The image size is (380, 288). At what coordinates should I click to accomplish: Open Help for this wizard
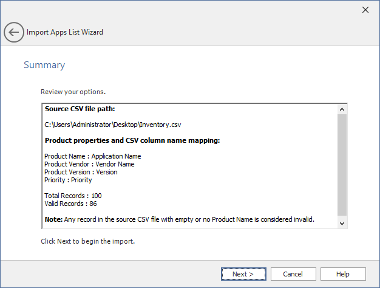pyautogui.click(x=343, y=274)
